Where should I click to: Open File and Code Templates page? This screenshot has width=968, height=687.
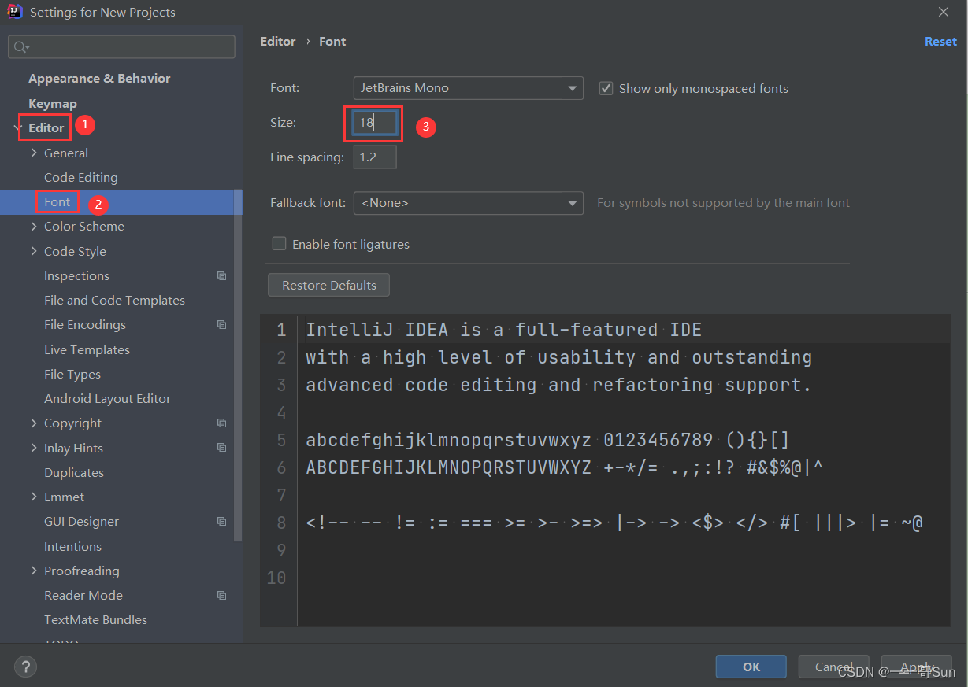(114, 300)
